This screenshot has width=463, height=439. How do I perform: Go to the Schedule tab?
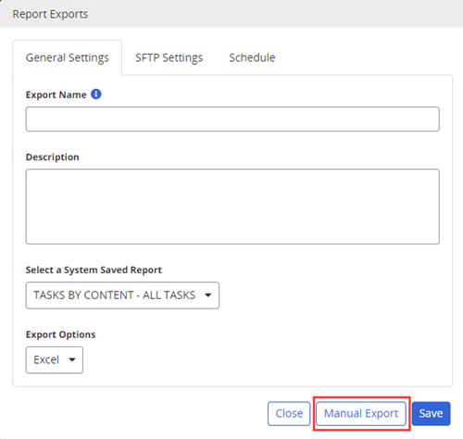[252, 57]
